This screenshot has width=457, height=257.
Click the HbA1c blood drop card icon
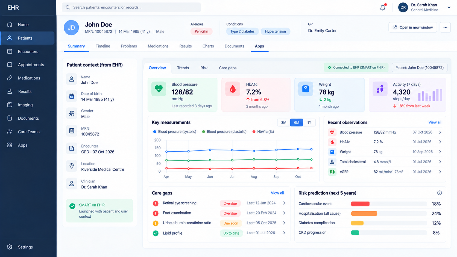pos(233,89)
